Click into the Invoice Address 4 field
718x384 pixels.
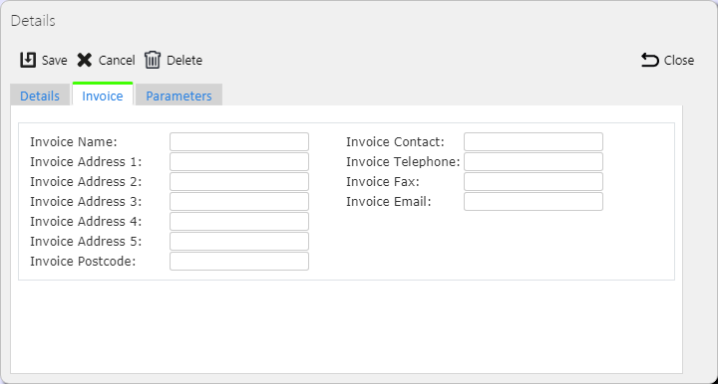click(x=239, y=222)
